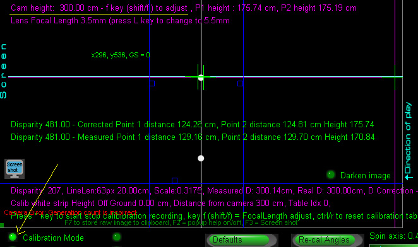Toggle the Calibration Mode green indicator
Viewport: 418px width, 247px height.
(x=13, y=237)
